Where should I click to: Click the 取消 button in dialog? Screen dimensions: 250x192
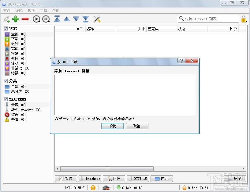[137, 126]
